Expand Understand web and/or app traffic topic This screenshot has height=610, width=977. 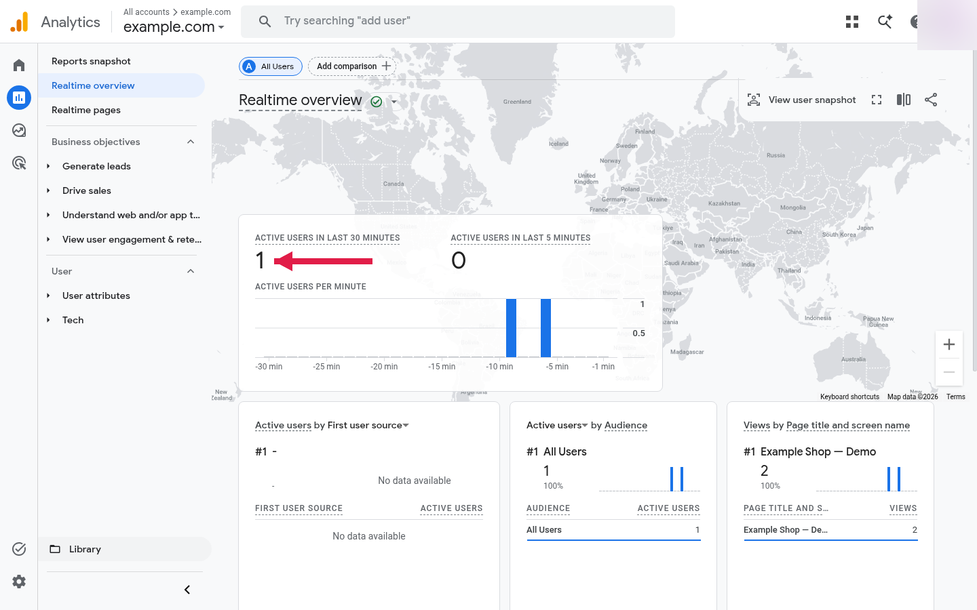coord(48,215)
